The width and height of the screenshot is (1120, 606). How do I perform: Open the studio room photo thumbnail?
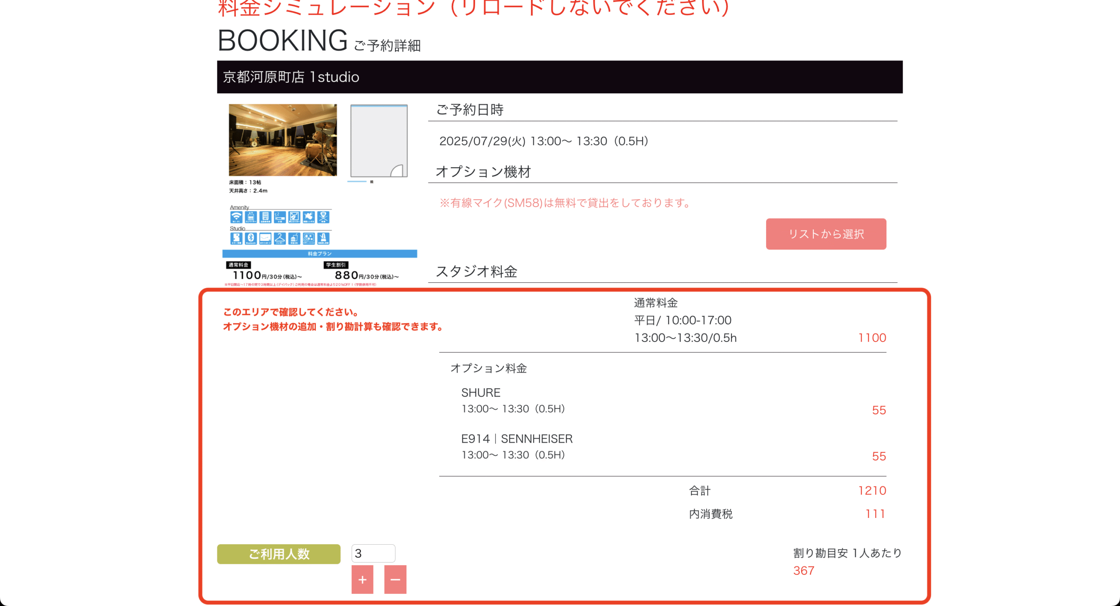283,140
